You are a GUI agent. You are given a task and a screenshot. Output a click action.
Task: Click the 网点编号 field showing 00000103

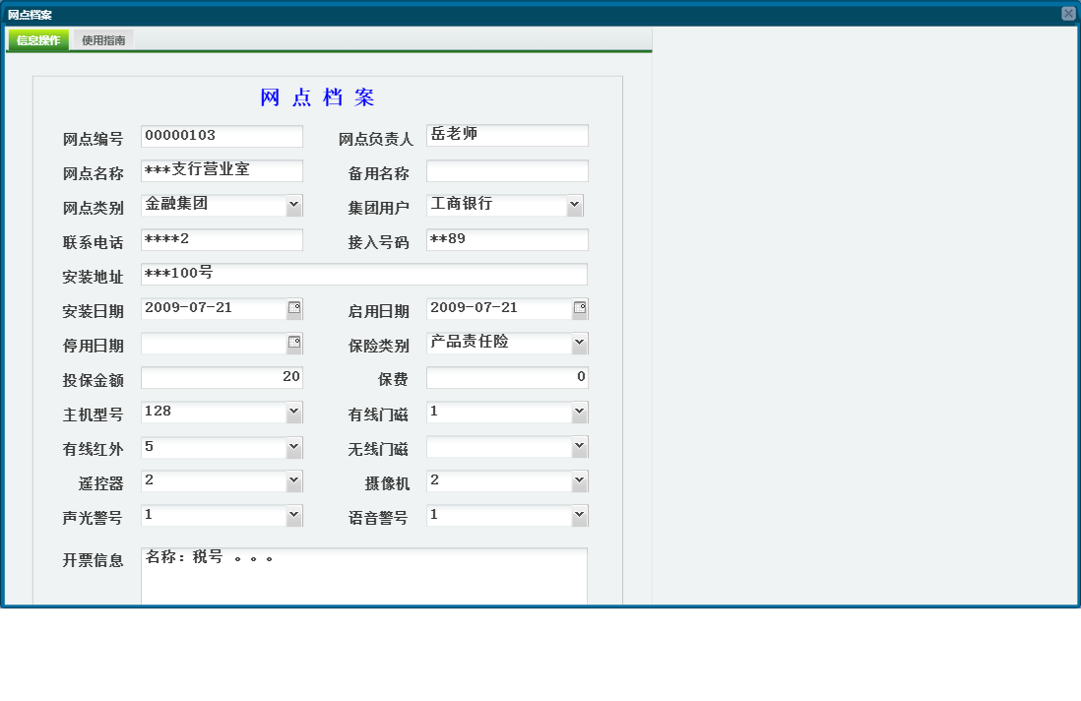(222, 136)
